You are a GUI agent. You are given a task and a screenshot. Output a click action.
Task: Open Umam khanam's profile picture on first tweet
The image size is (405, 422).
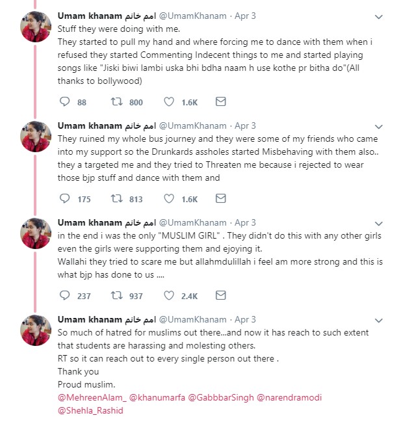pyautogui.click(x=36, y=27)
